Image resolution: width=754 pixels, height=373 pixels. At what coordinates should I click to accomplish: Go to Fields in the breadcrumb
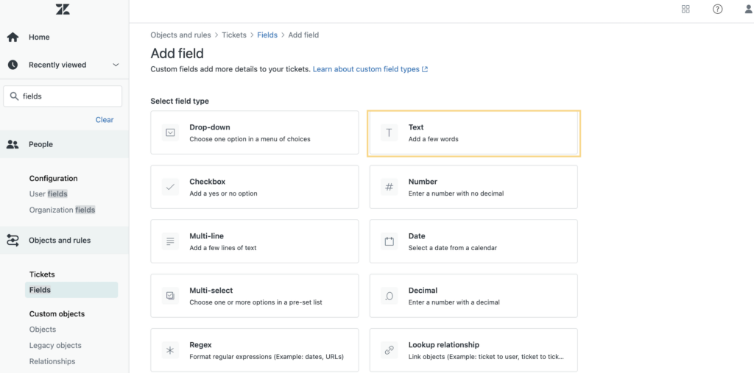click(x=267, y=35)
